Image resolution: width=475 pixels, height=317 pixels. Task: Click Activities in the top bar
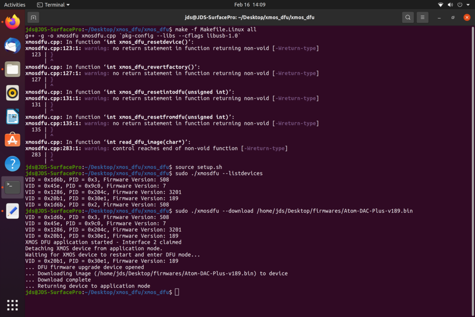[14, 5]
